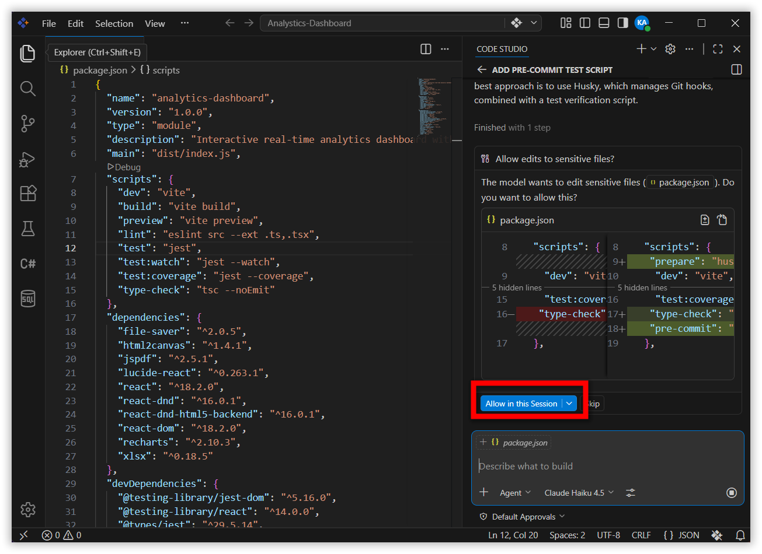Open Allow in this Session dropdown arrow
762x554 pixels.
pyautogui.click(x=569, y=404)
